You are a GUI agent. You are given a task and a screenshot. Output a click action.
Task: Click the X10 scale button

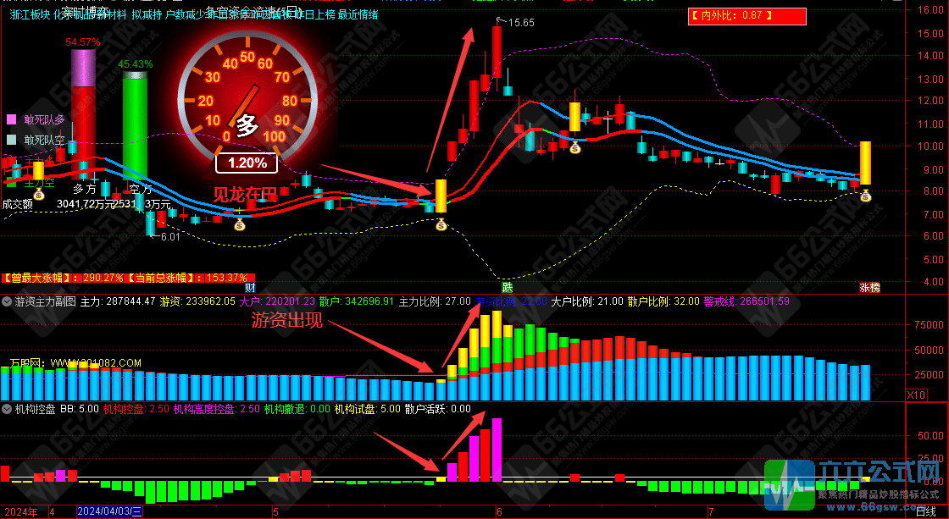click(916, 395)
